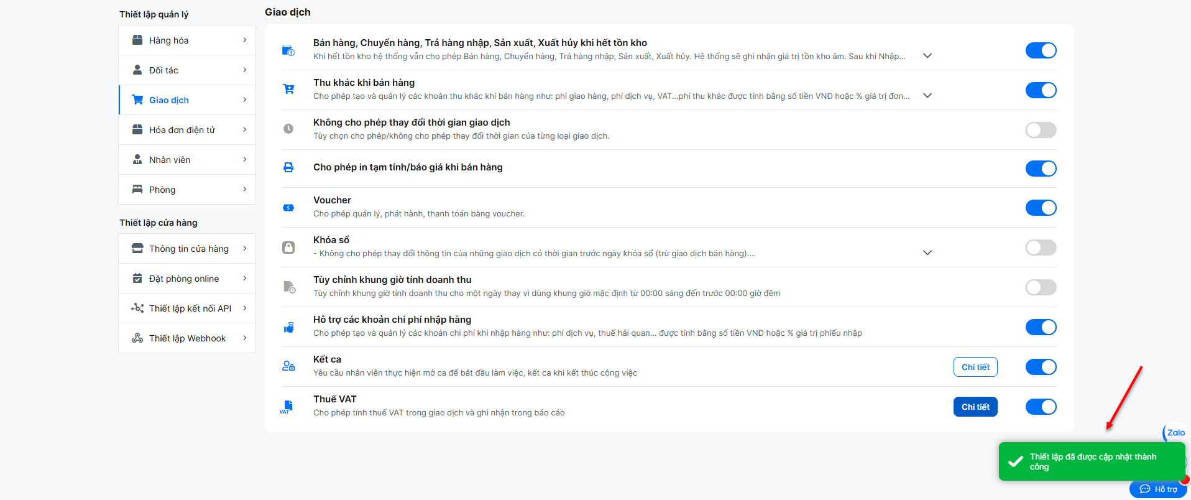This screenshot has height=500, width=1191.
Task: Click the Voucher setting title
Action: coord(332,200)
